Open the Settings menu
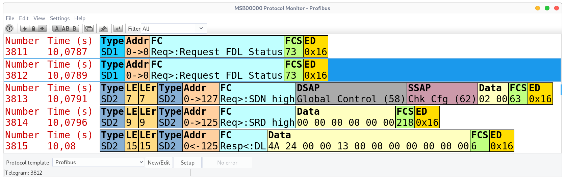 (60, 18)
